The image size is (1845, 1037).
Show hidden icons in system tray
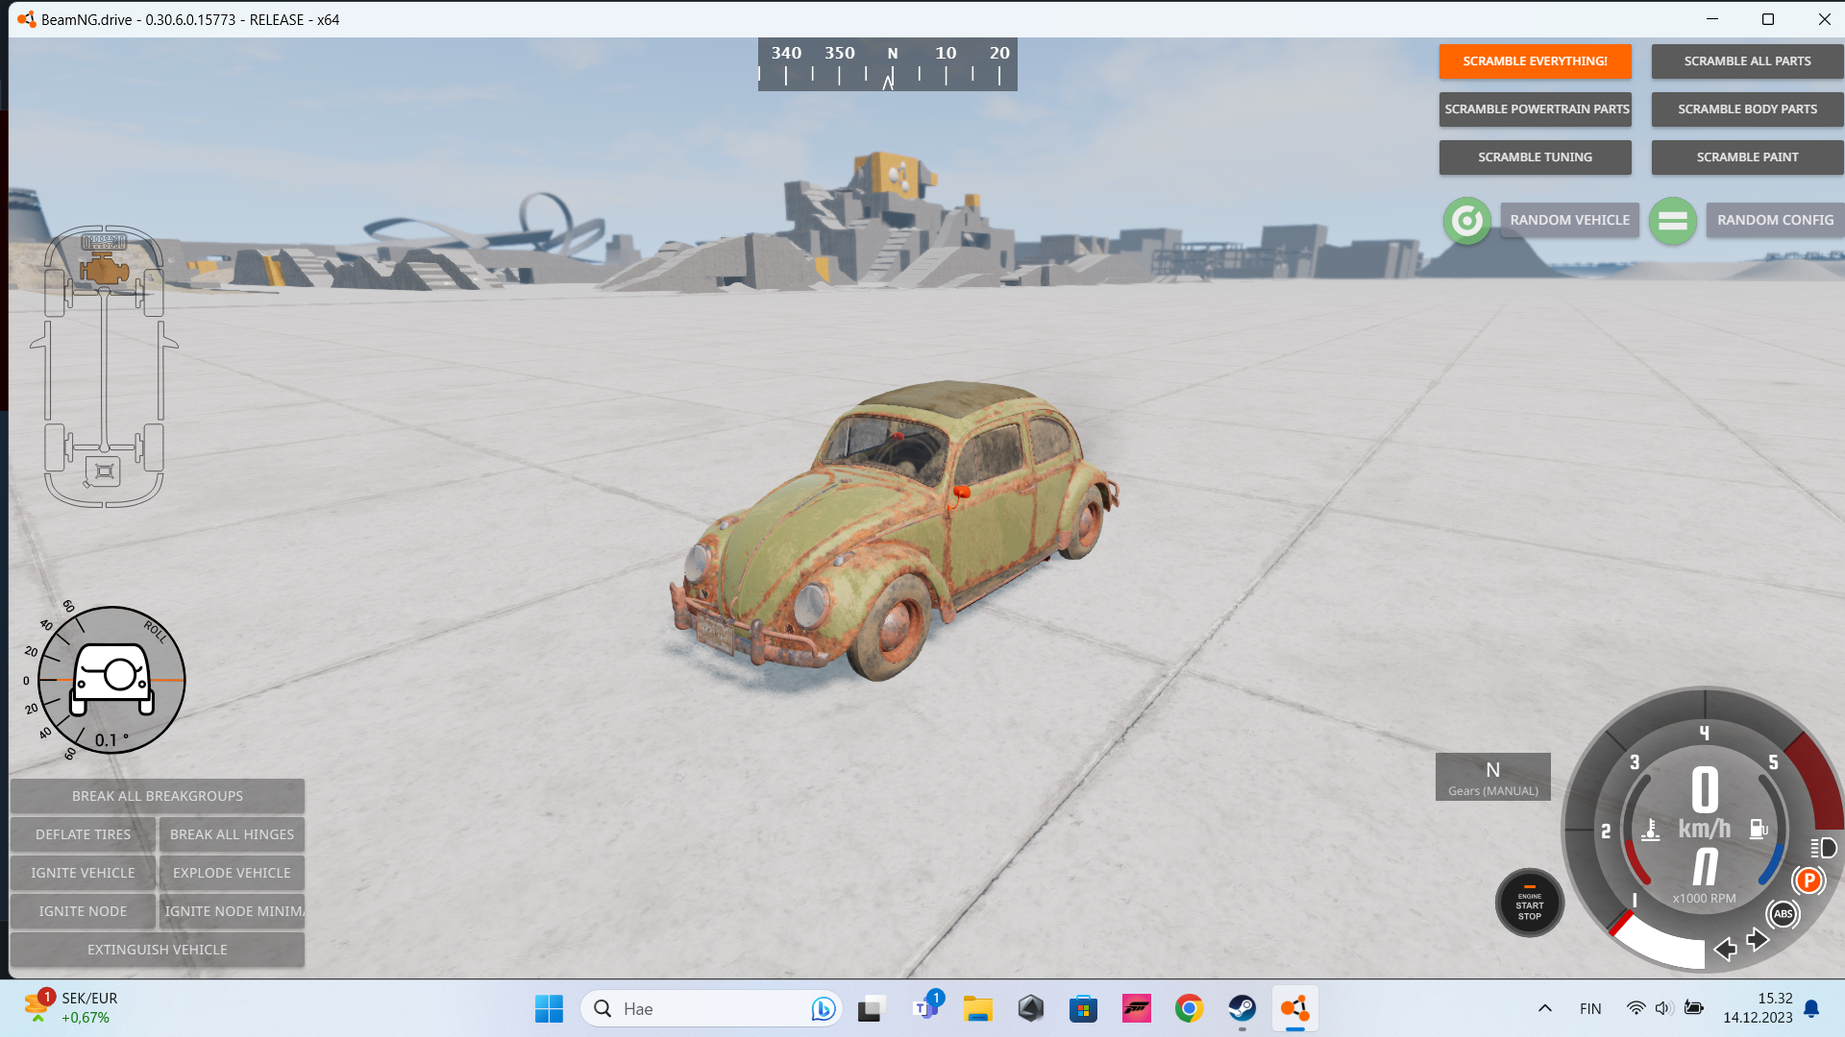pyautogui.click(x=1544, y=1008)
